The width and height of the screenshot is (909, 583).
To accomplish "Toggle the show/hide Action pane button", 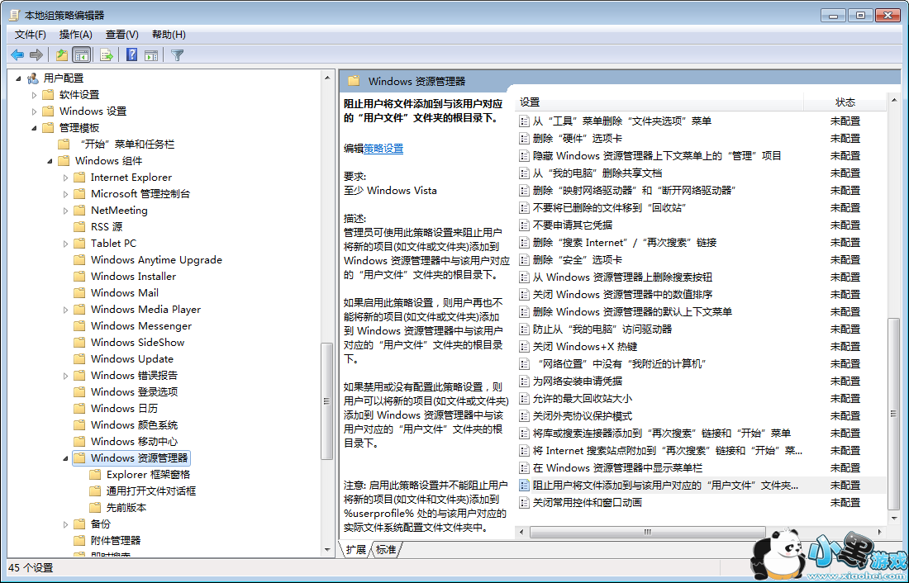I will pyautogui.click(x=151, y=55).
